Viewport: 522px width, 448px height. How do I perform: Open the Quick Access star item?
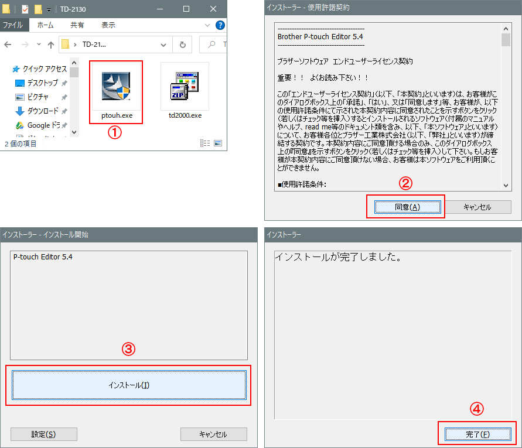pos(39,69)
